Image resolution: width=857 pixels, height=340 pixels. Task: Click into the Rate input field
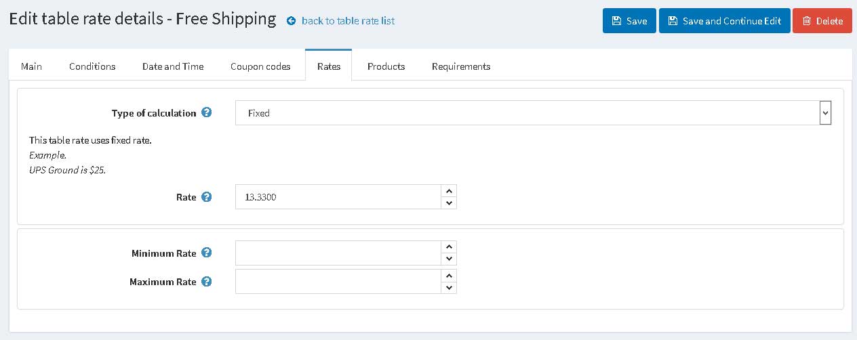(x=338, y=197)
